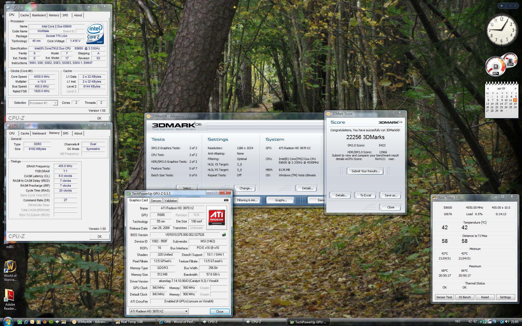Click the Close button in 3DMark Score window
The height and width of the screenshot is (326, 522).
(x=390, y=207)
